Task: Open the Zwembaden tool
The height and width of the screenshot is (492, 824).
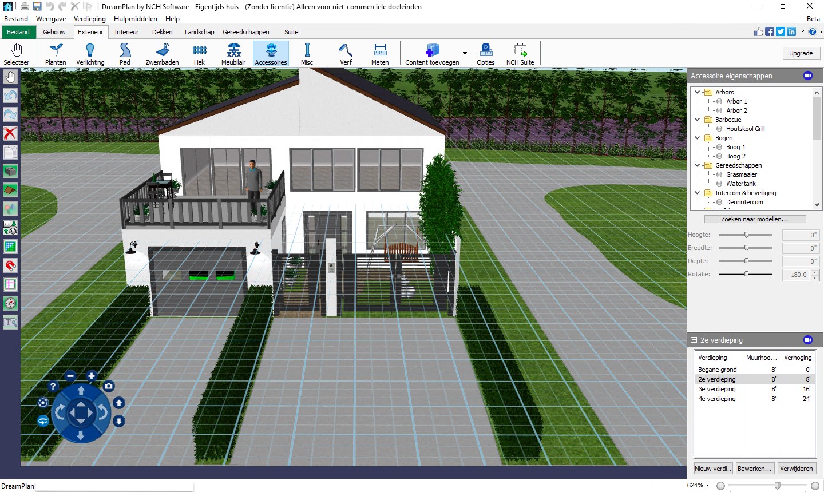Action: coord(162,53)
